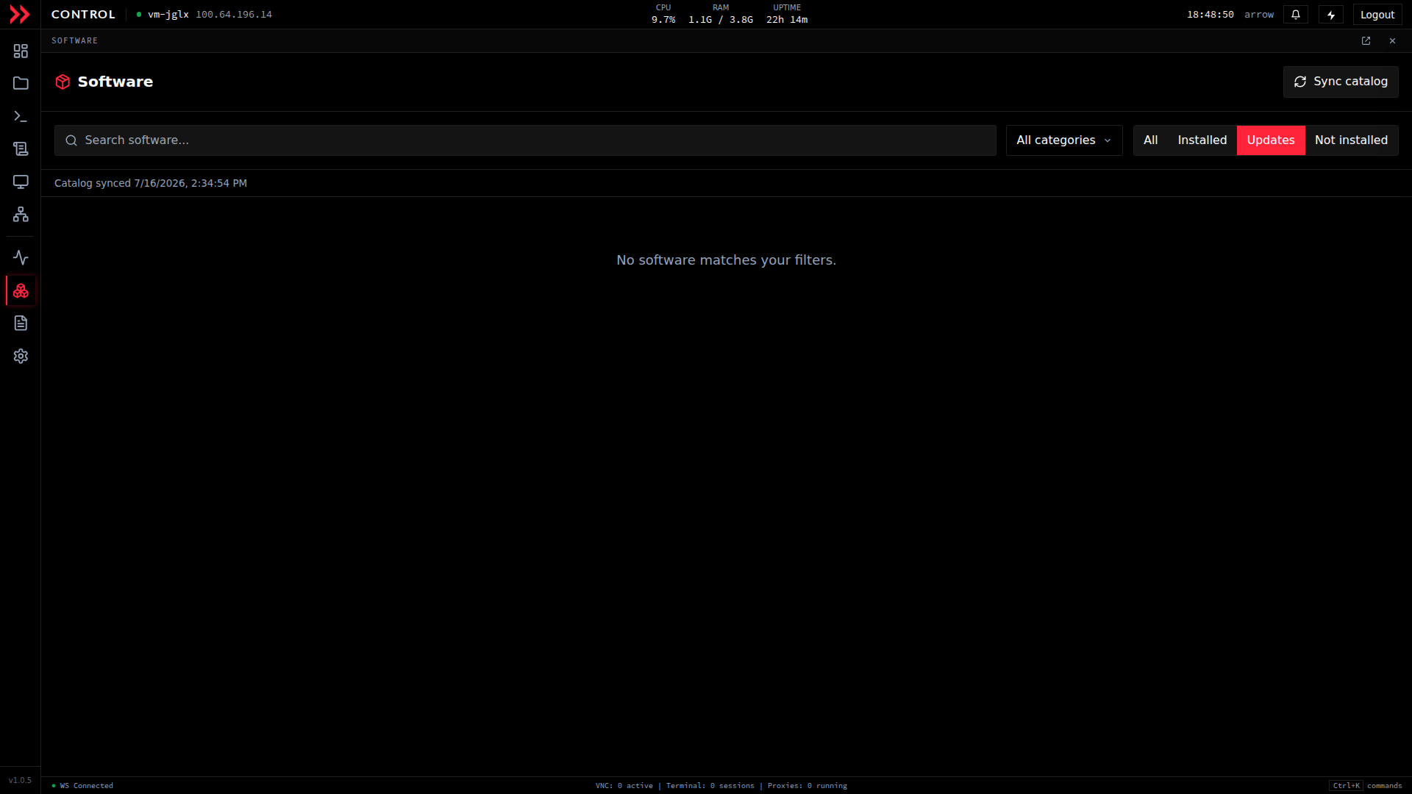Click the WS Connected status indicator
This screenshot has width=1412, height=794.
[x=83, y=786]
